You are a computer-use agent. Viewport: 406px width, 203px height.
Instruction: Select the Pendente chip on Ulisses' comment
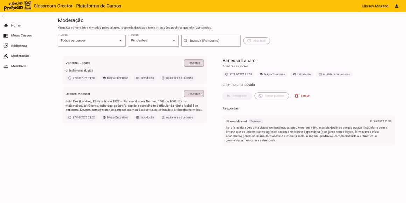click(194, 94)
